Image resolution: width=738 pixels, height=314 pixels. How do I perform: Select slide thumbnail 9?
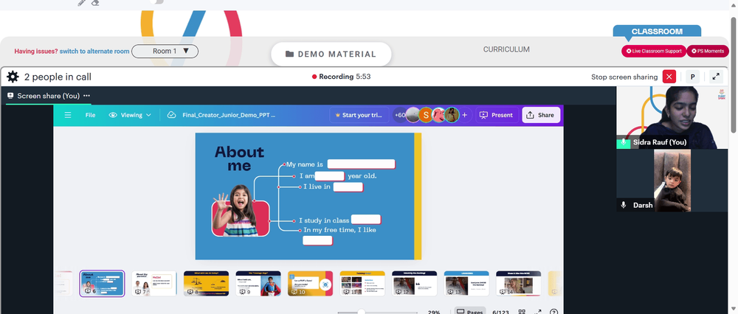pos(258,284)
